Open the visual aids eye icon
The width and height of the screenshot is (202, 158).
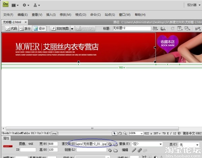(187, 28)
